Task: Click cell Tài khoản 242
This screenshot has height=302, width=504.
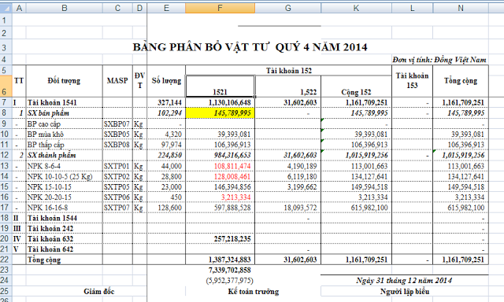Action: [x=65, y=228]
